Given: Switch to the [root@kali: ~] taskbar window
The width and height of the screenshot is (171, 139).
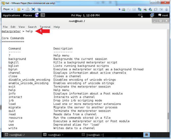Looking at the screenshot, I should pos(99,135).
